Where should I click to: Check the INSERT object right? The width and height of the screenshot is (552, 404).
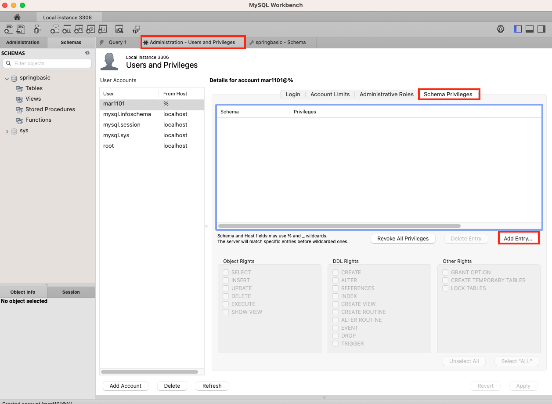[226, 280]
